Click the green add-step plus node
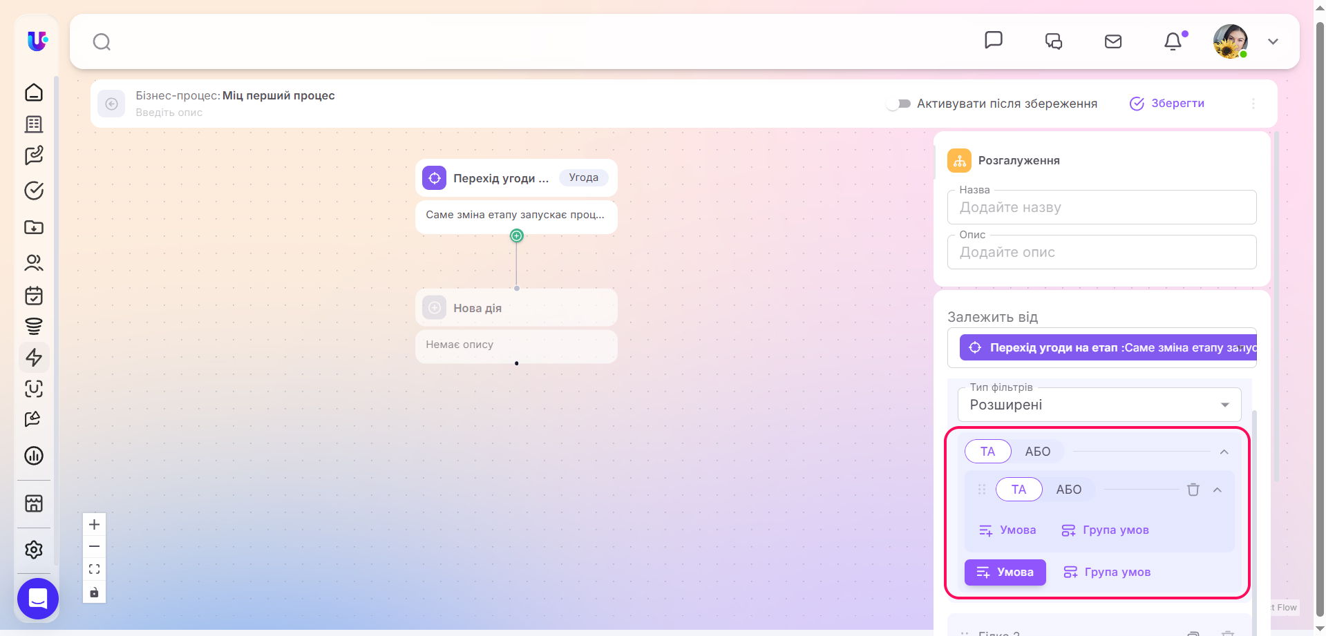 [516, 235]
